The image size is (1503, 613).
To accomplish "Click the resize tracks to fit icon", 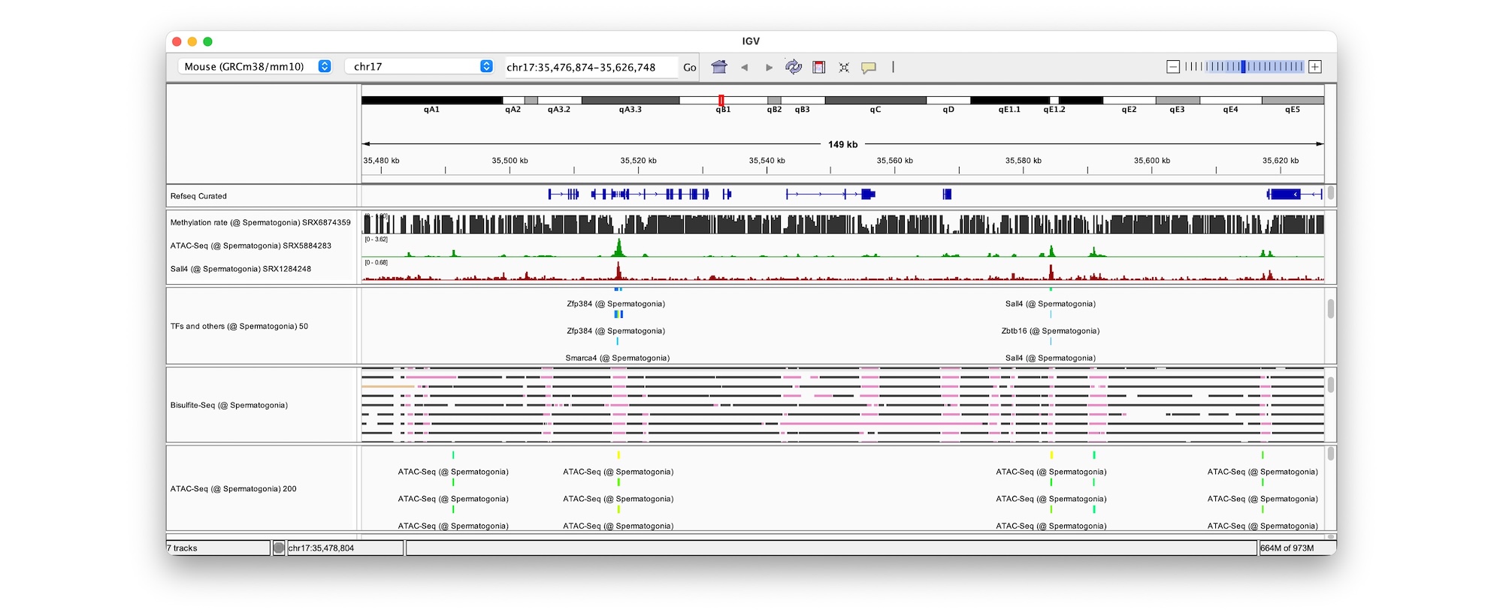I will [x=844, y=68].
